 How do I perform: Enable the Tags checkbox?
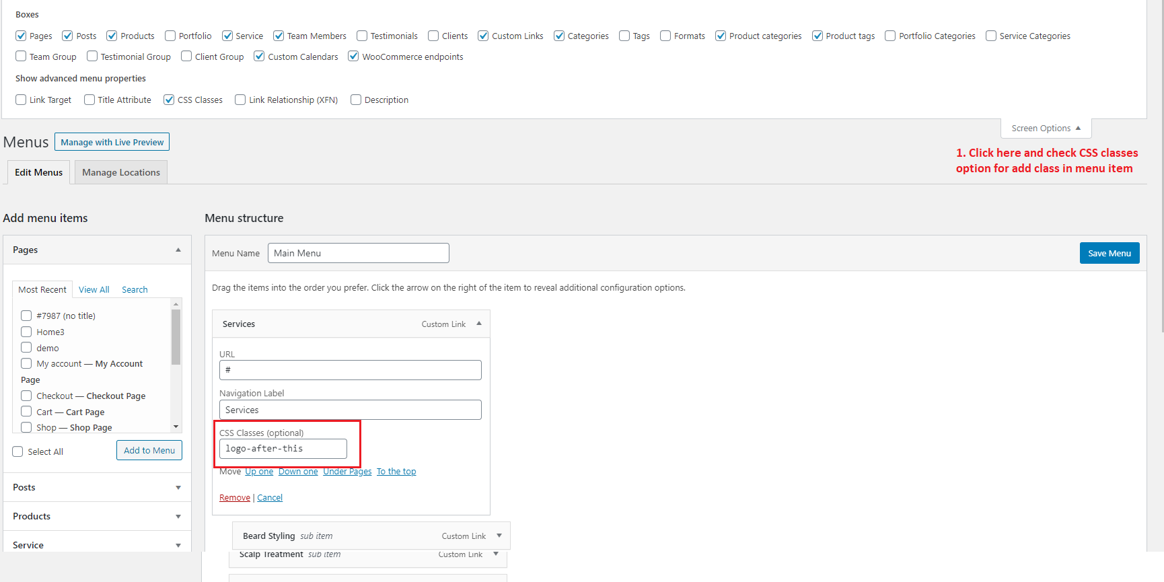pos(624,36)
